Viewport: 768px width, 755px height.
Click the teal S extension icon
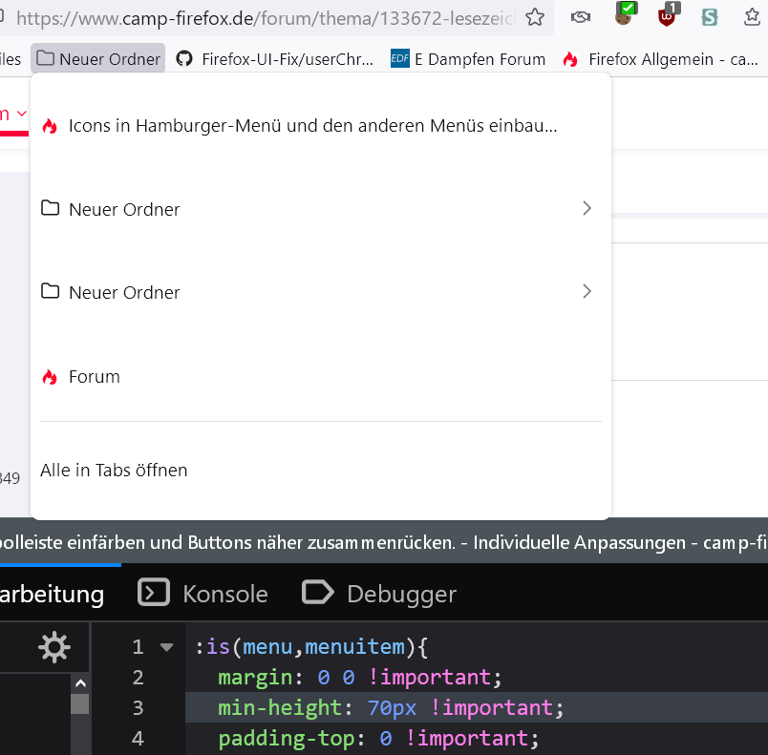coord(709,17)
